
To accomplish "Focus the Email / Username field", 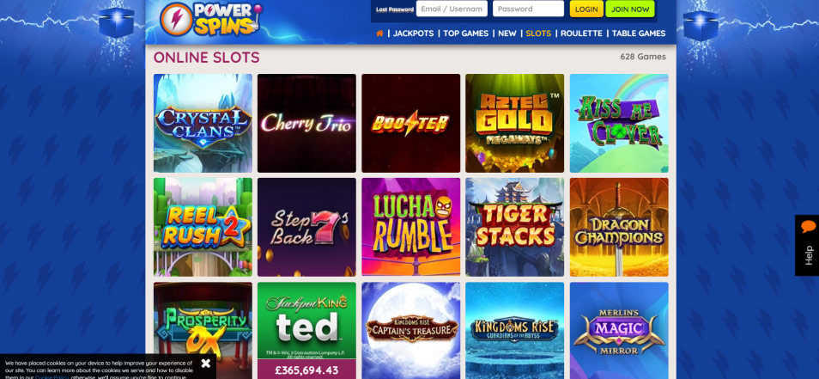I will coord(452,9).
